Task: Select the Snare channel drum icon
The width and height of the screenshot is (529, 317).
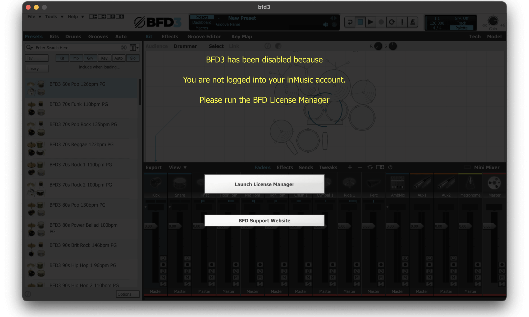Action: [x=180, y=183]
